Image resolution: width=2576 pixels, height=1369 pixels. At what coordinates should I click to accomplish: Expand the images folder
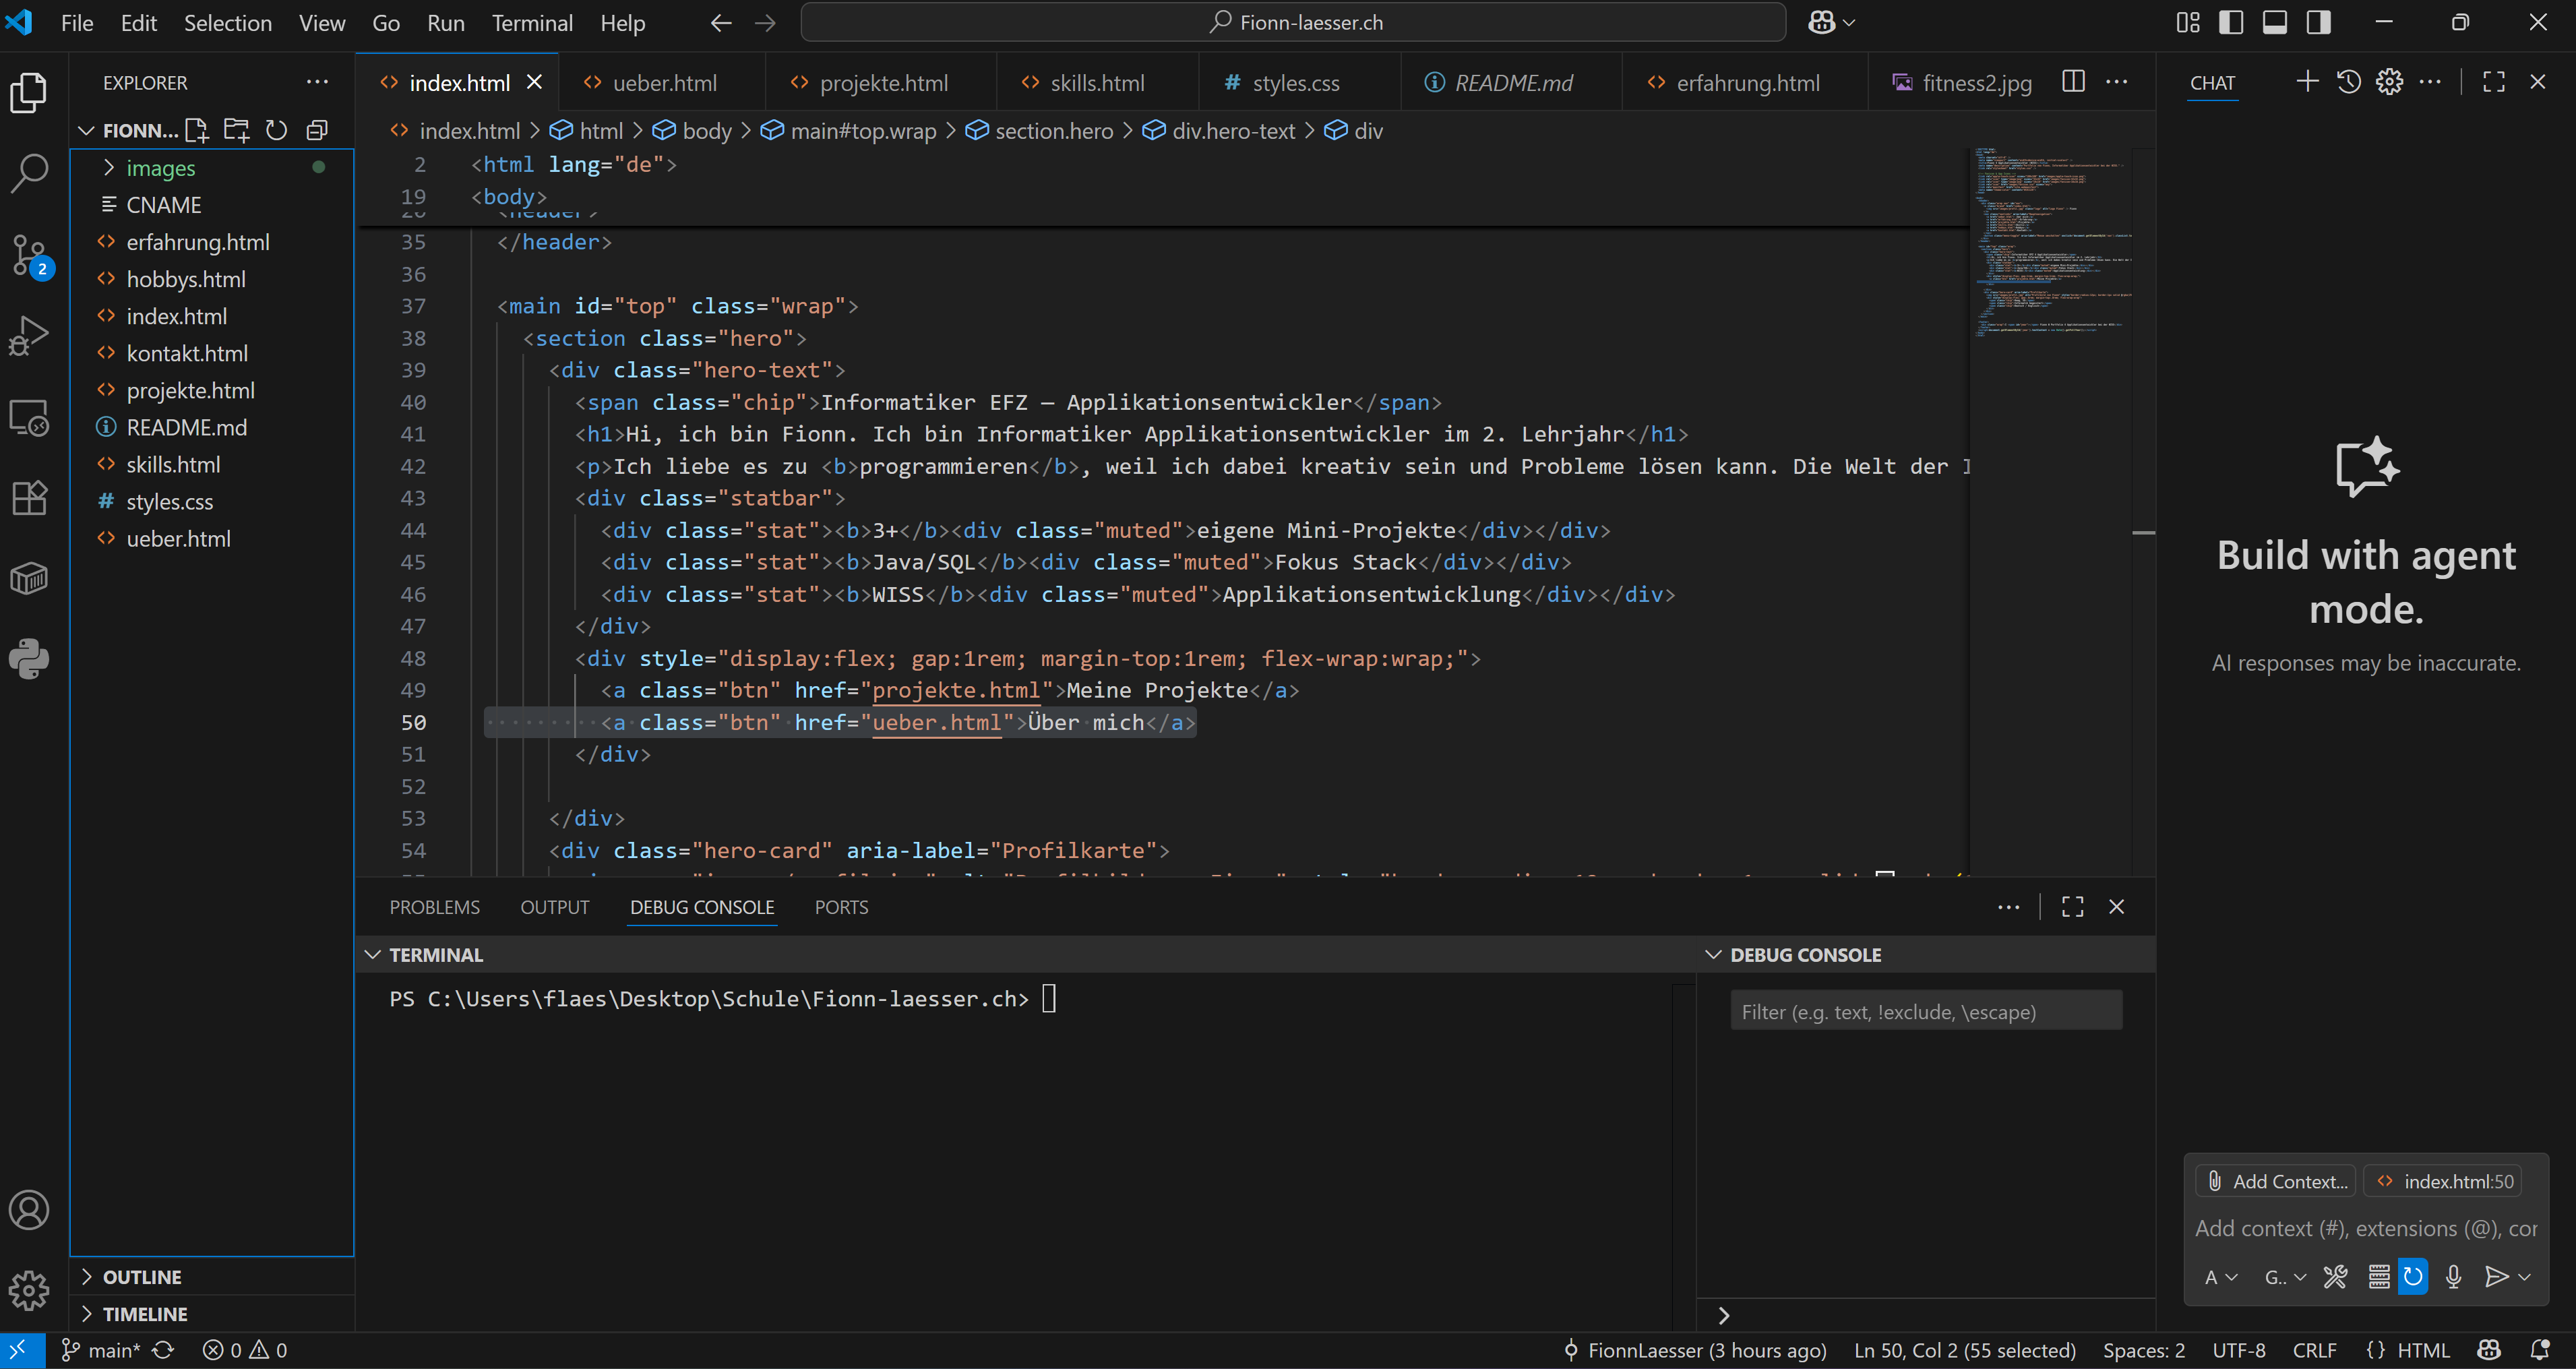pos(212,168)
